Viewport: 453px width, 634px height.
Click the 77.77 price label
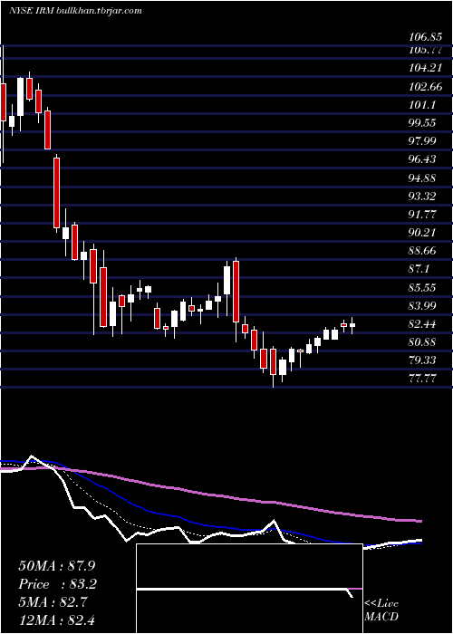(x=423, y=379)
